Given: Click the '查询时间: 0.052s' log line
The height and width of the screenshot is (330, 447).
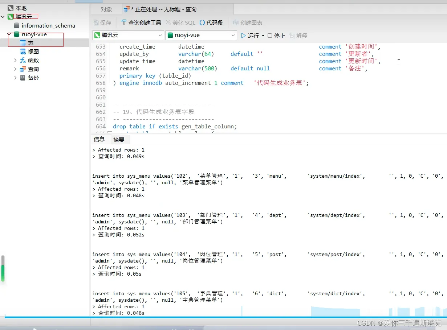Looking at the screenshot, I should pos(118,235).
